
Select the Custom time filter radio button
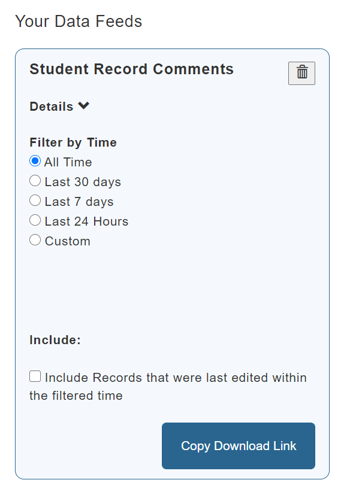pos(35,240)
